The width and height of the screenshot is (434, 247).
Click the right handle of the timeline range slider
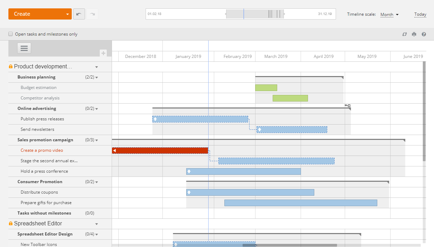click(x=284, y=14)
